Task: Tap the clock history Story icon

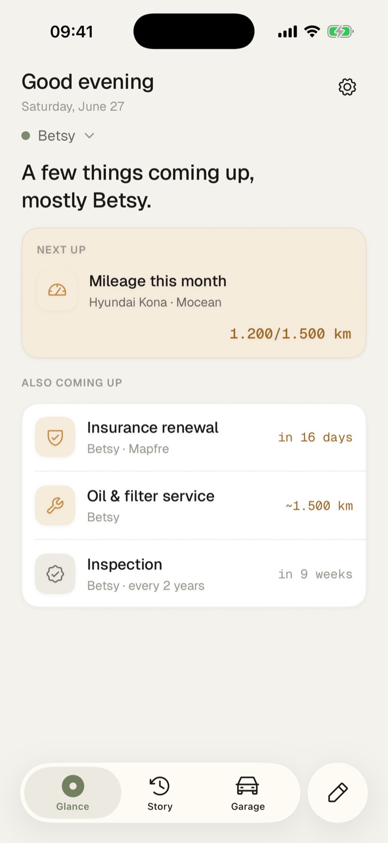Action: 160,786
